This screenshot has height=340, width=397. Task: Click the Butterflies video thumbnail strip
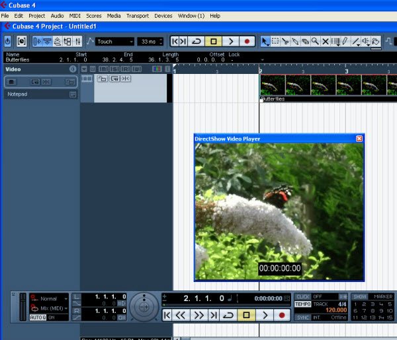pyautogui.click(x=328, y=85)
